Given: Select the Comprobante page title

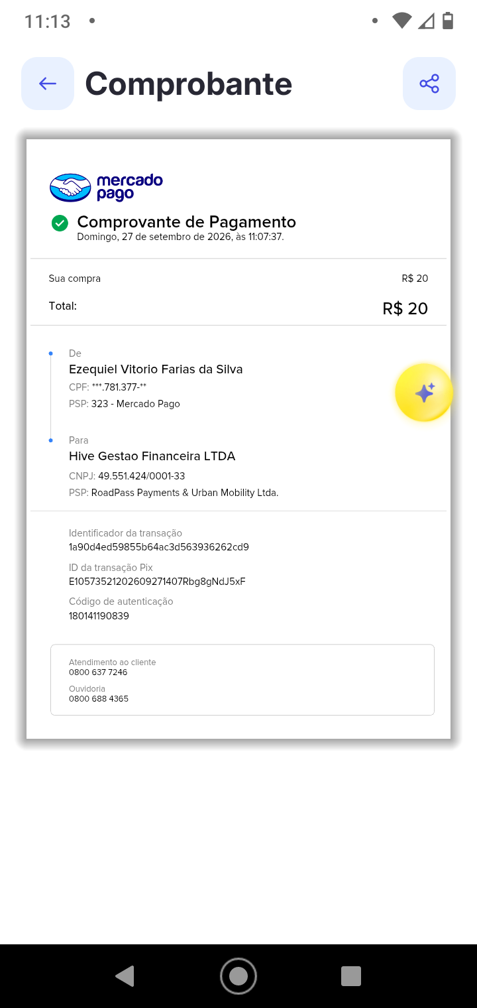Looking at the screenshot, I should point(189,84).
